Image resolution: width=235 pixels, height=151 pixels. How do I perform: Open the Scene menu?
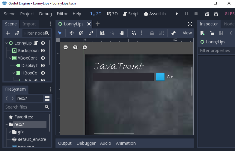(10, 14)
